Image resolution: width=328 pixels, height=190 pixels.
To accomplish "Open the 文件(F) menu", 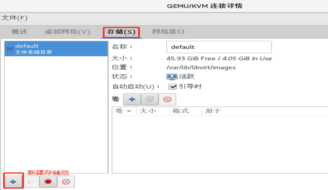I will [15, 18].
